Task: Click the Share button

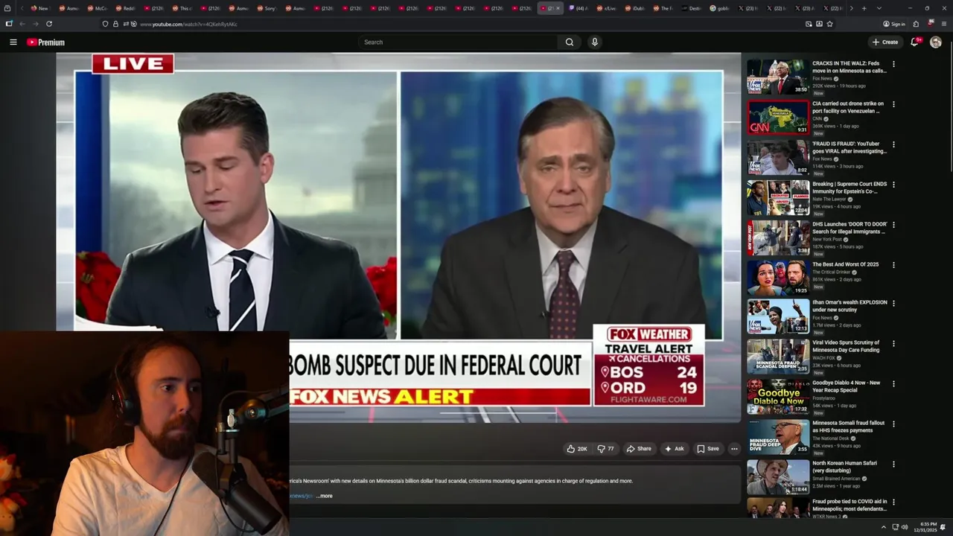Action: pos(639,449)
